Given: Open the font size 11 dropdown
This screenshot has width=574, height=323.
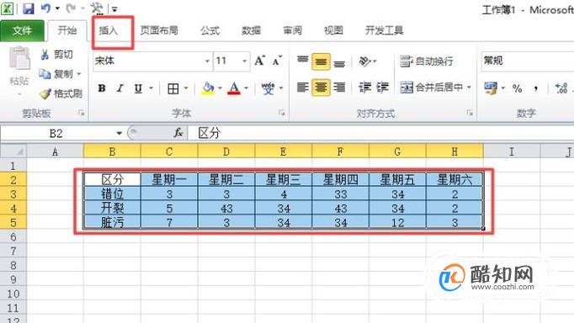Looking at the screenshot, I should pos(245,61).
